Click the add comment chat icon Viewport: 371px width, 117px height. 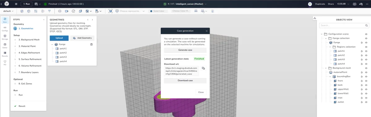361,4
